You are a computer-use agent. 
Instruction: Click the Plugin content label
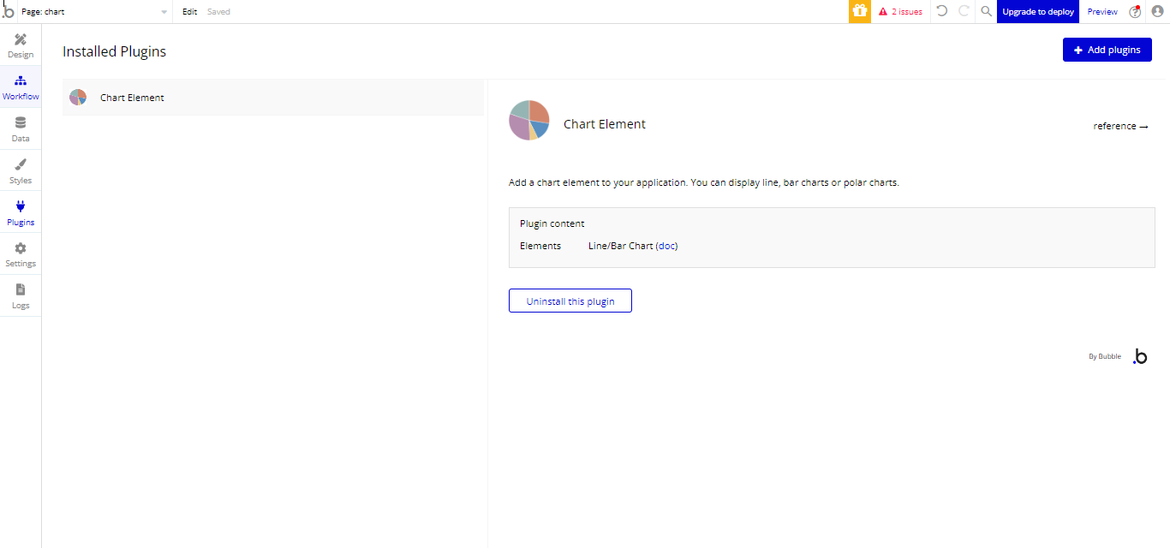click(552, 223)
